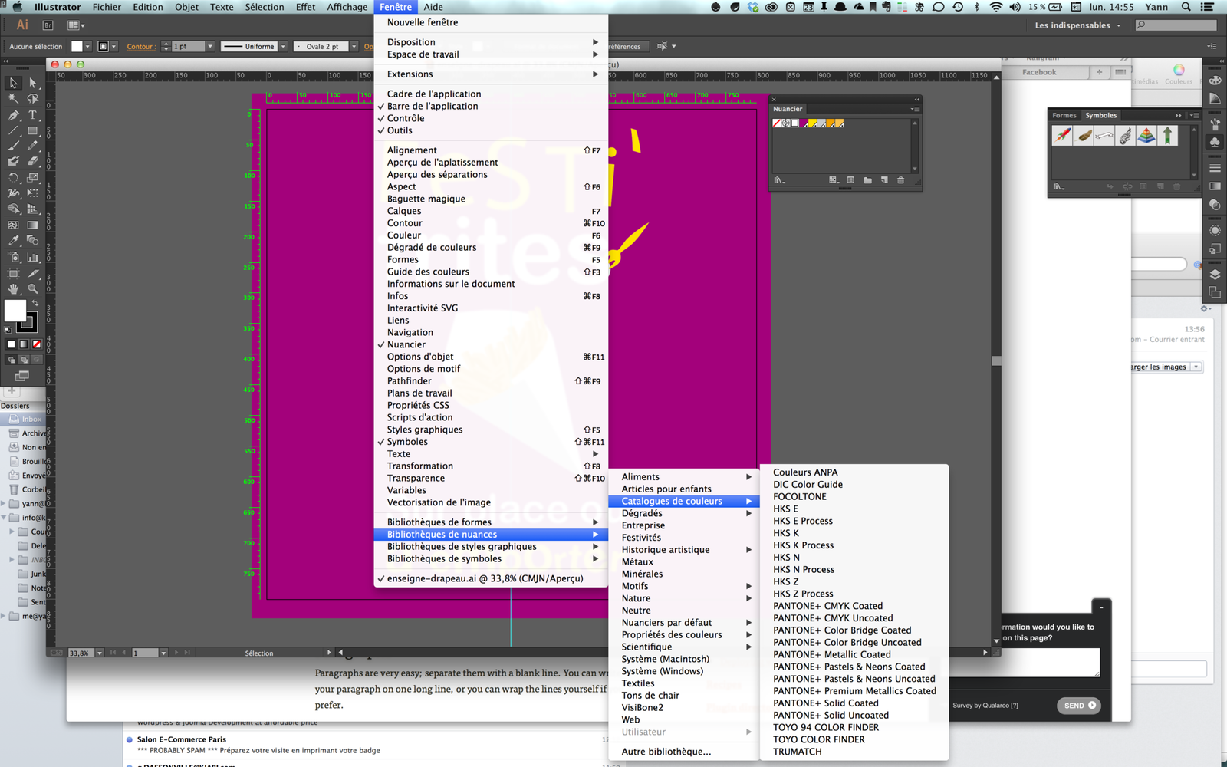Select checked document enseigne-drapeau.ai entry
Viewport: 1227px width, 767px height.
click(x=491, y=578)
